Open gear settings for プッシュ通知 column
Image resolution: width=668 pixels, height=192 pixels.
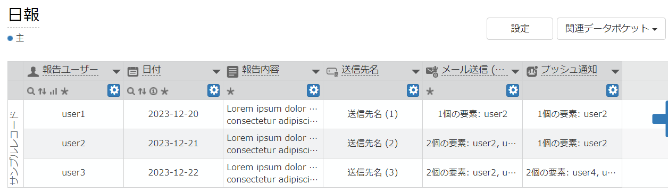click(x=613, y=90)
